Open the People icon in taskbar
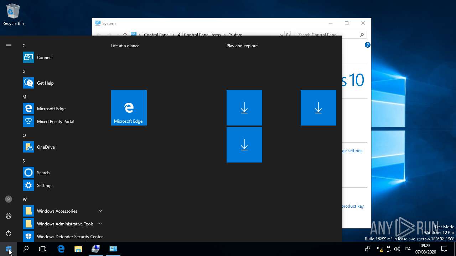Viewport: 456px width, 256px height. pyautogui.click(x=367, y=249)
